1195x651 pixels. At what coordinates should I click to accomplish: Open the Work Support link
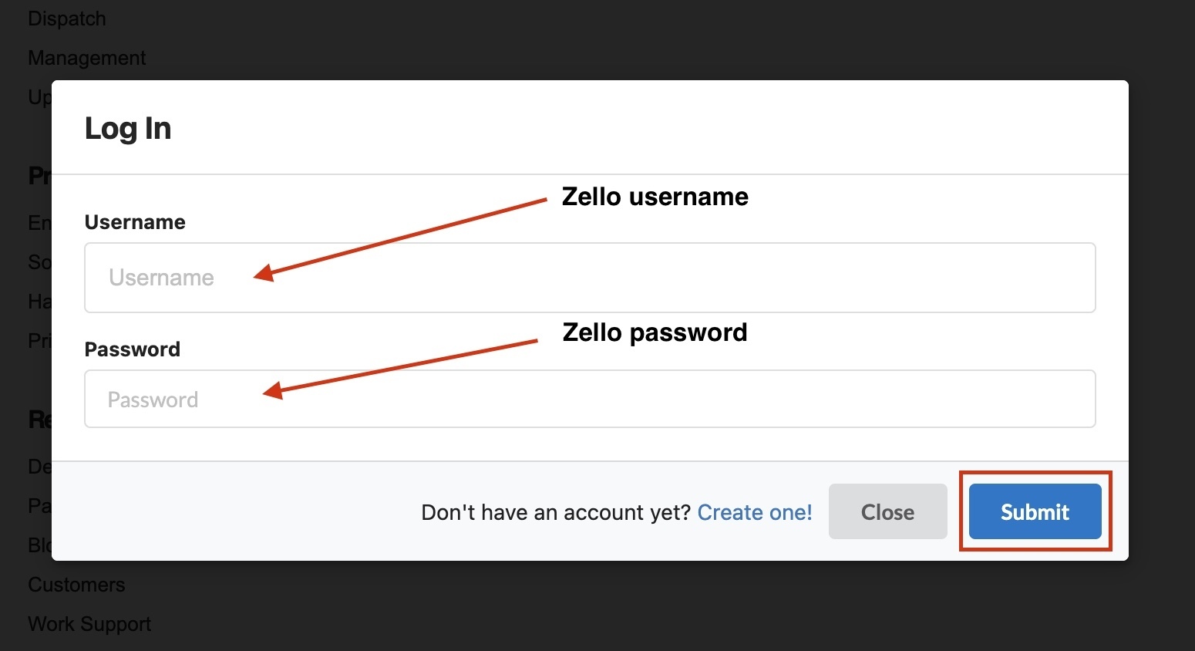pyautogui.click(x=89, y=624)
